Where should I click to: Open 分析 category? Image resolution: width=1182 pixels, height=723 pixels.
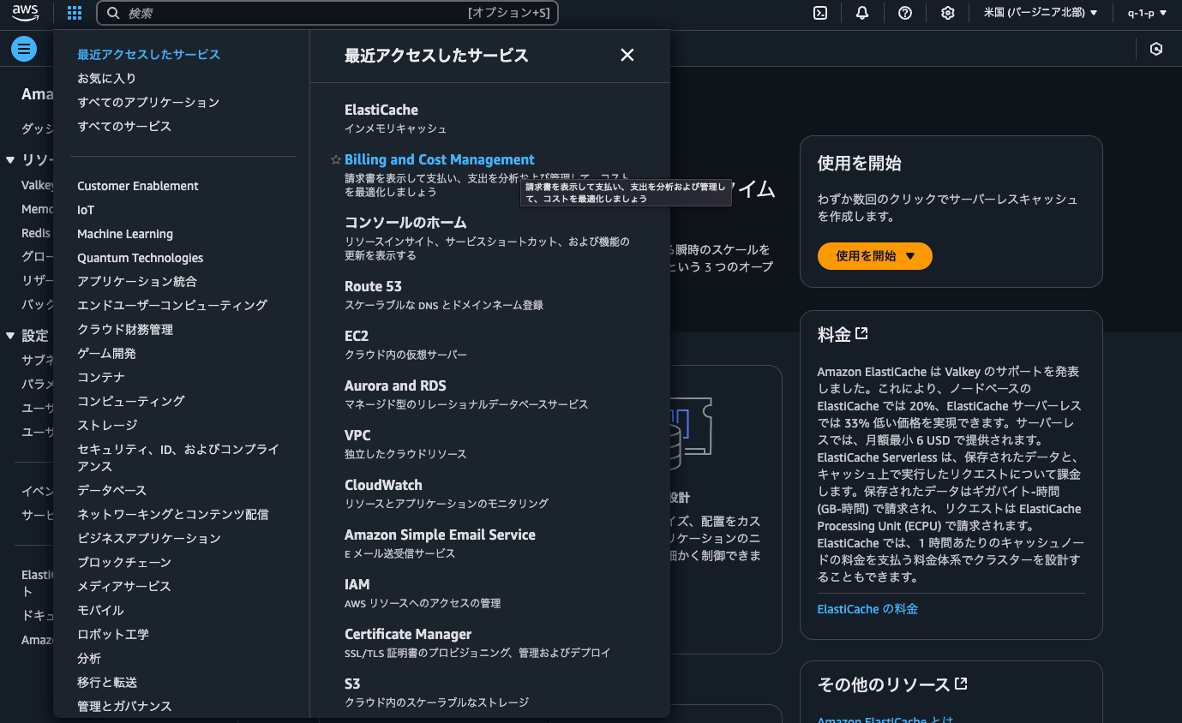pos(89,659)
